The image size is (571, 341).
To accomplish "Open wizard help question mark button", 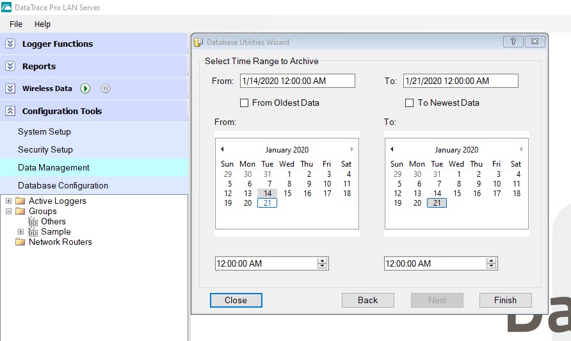I will [x=513, y=42].
